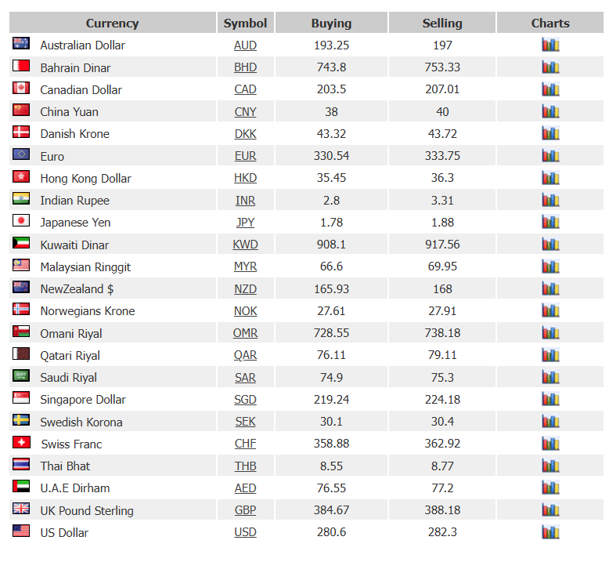Click the Buying column header
Image resolution: width=609 pixels, height=562 pixels.
pos(331,23)
